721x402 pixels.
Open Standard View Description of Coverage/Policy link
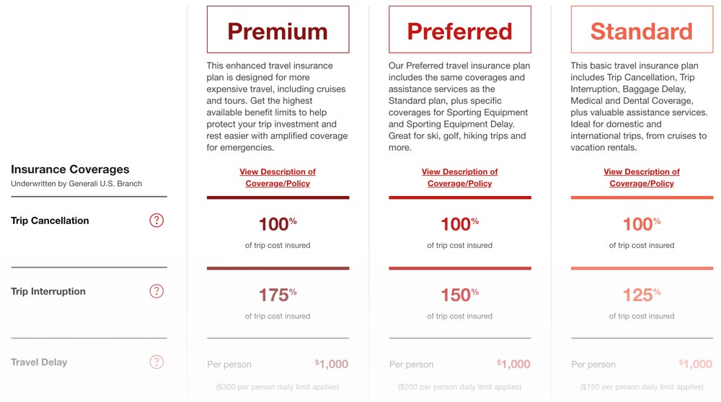click(642, 177)
